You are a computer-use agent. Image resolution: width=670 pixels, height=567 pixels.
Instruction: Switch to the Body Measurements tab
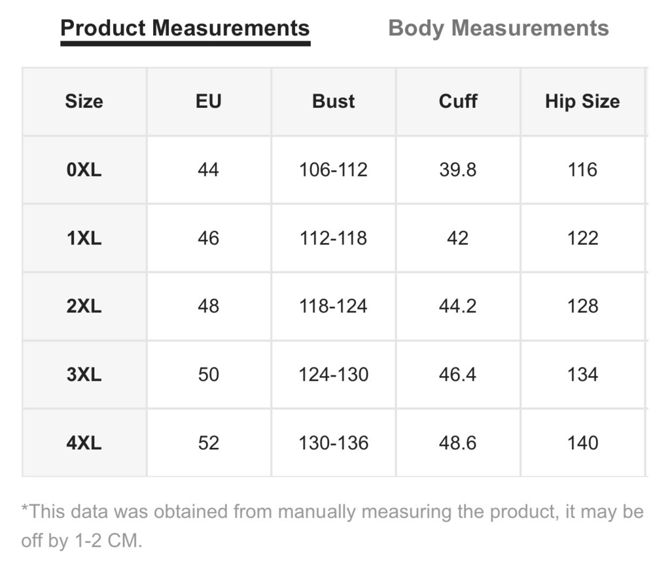click(x=498, y=29)
